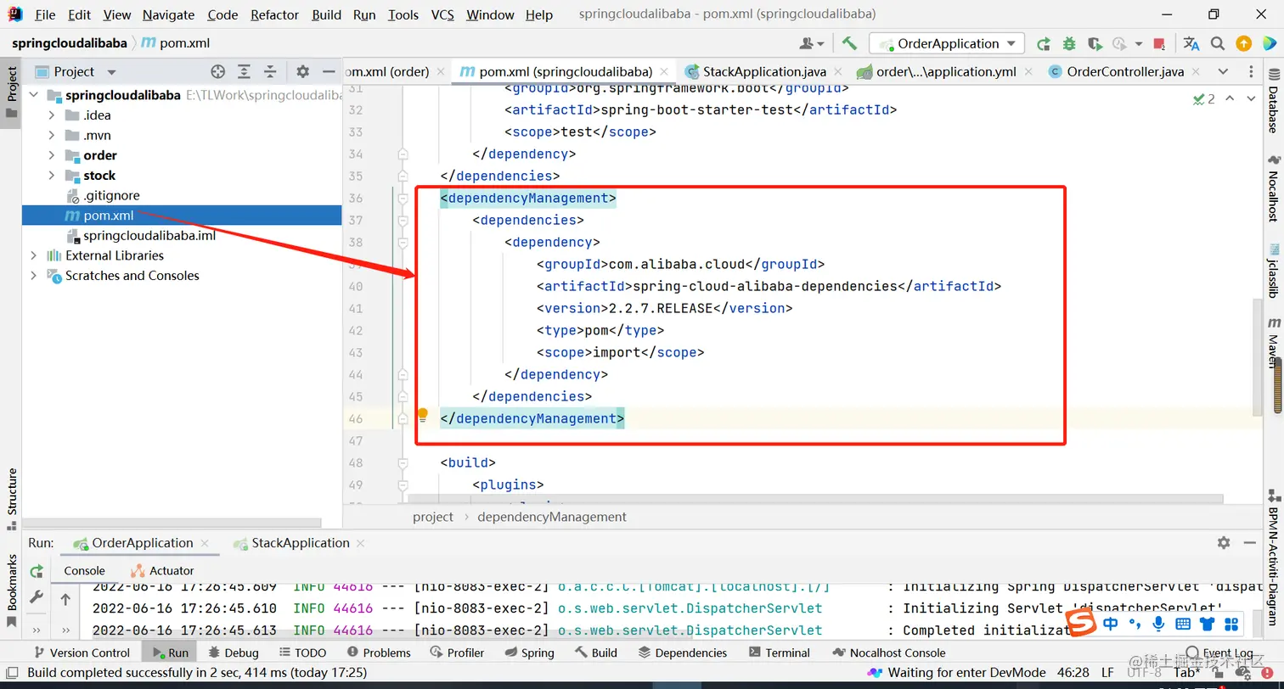Open Version Control tool window
Screen dimensions: 1284x689
[82, 653]
